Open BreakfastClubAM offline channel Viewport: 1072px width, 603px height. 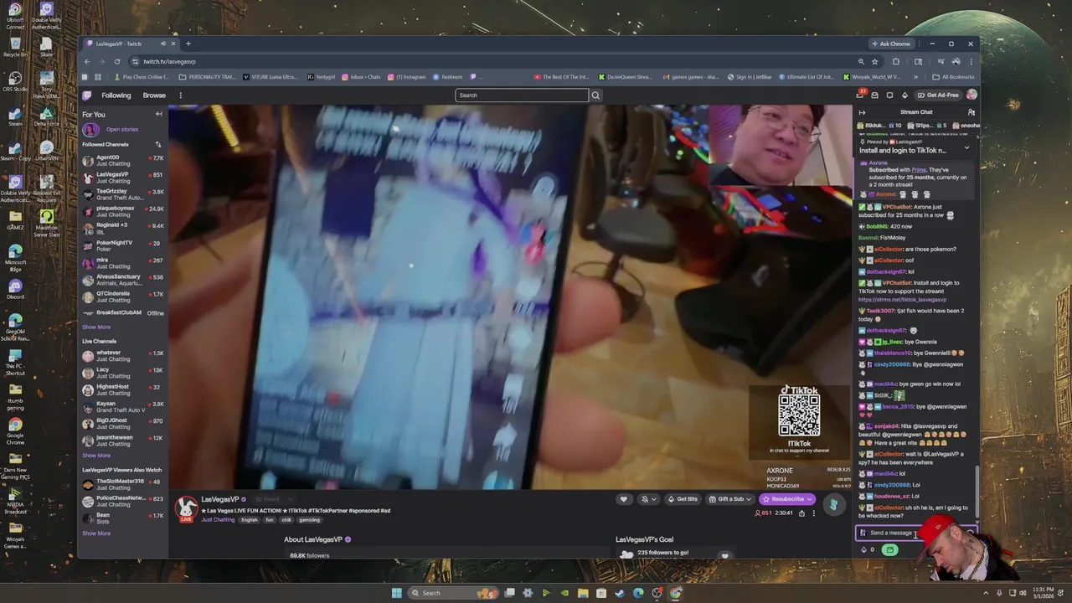tap(122, 312)
